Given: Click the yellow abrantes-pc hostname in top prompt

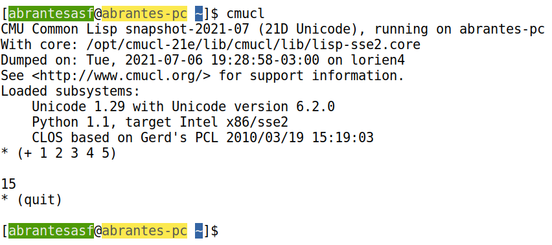Looking at the screenshot, I should pos(144,14).
